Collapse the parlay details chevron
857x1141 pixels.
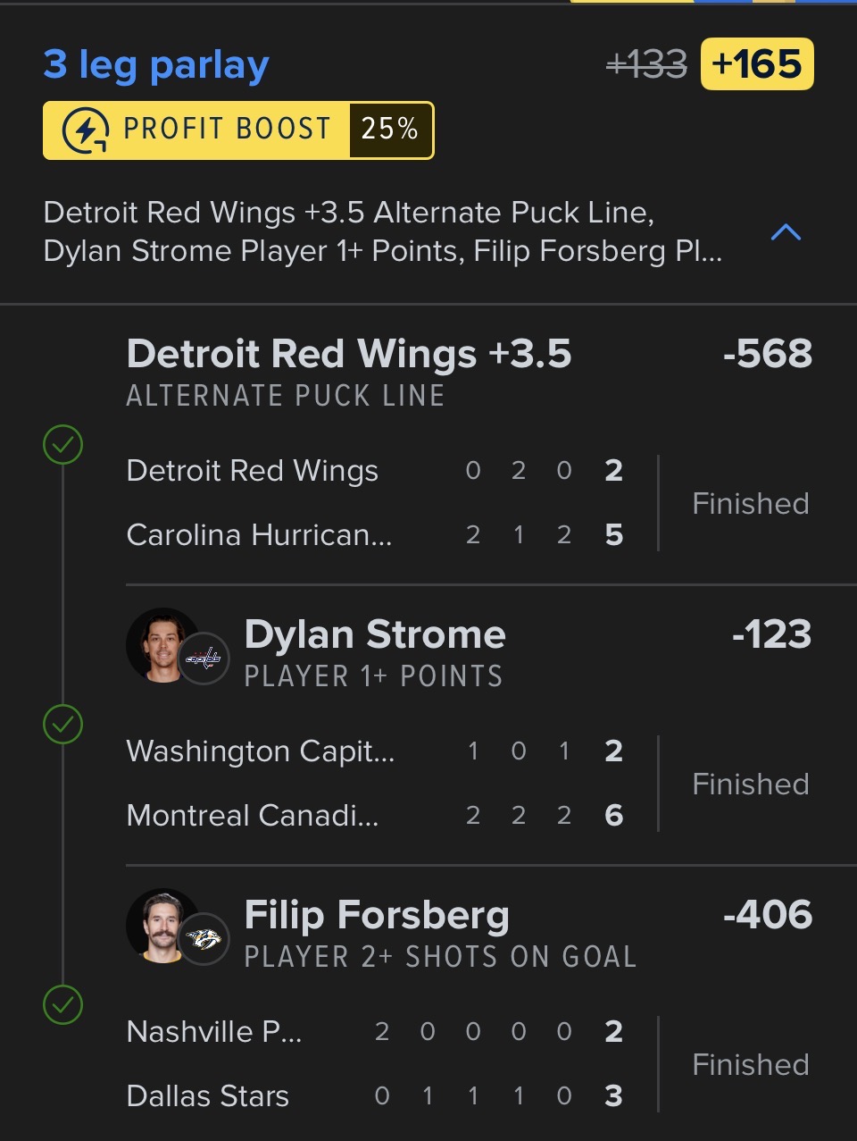(x=786, y=232)
